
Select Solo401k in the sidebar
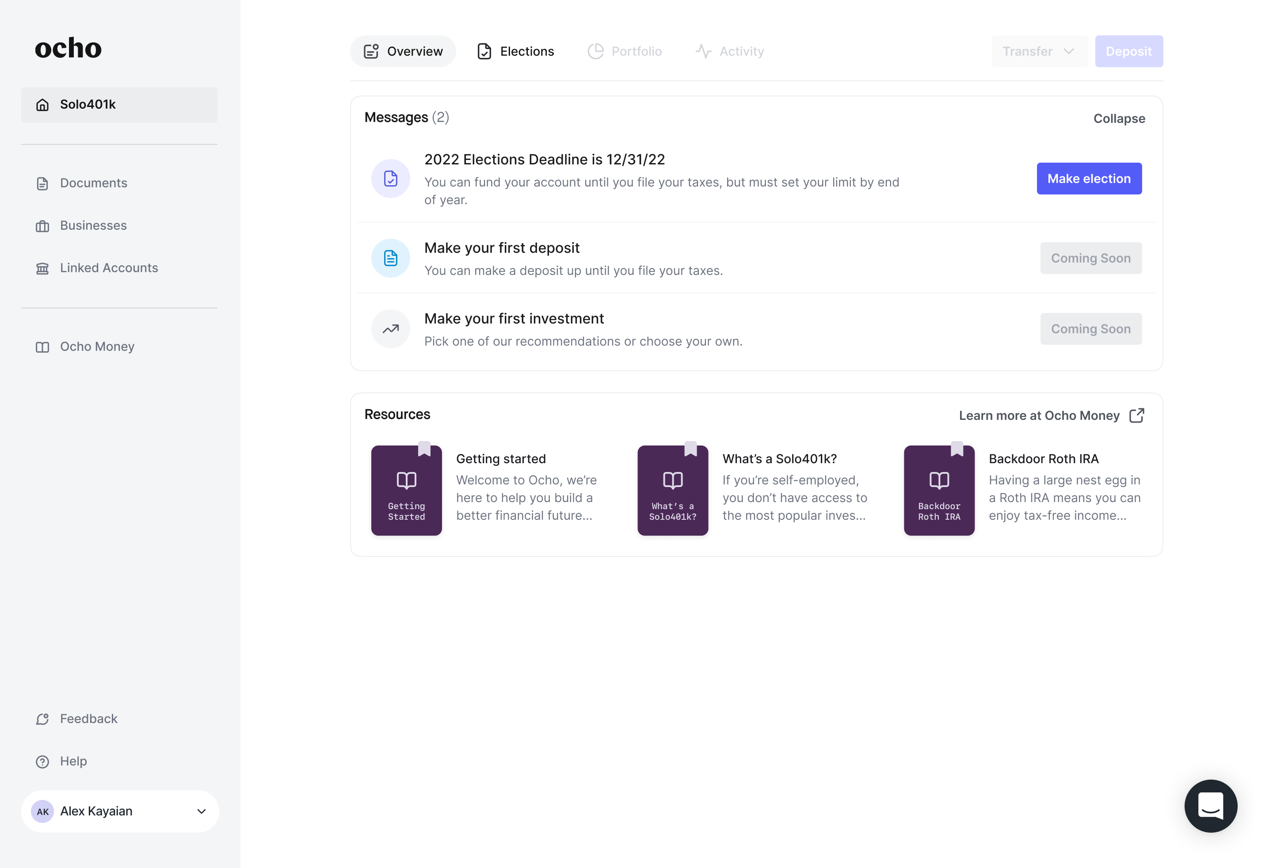coord(119,105)
